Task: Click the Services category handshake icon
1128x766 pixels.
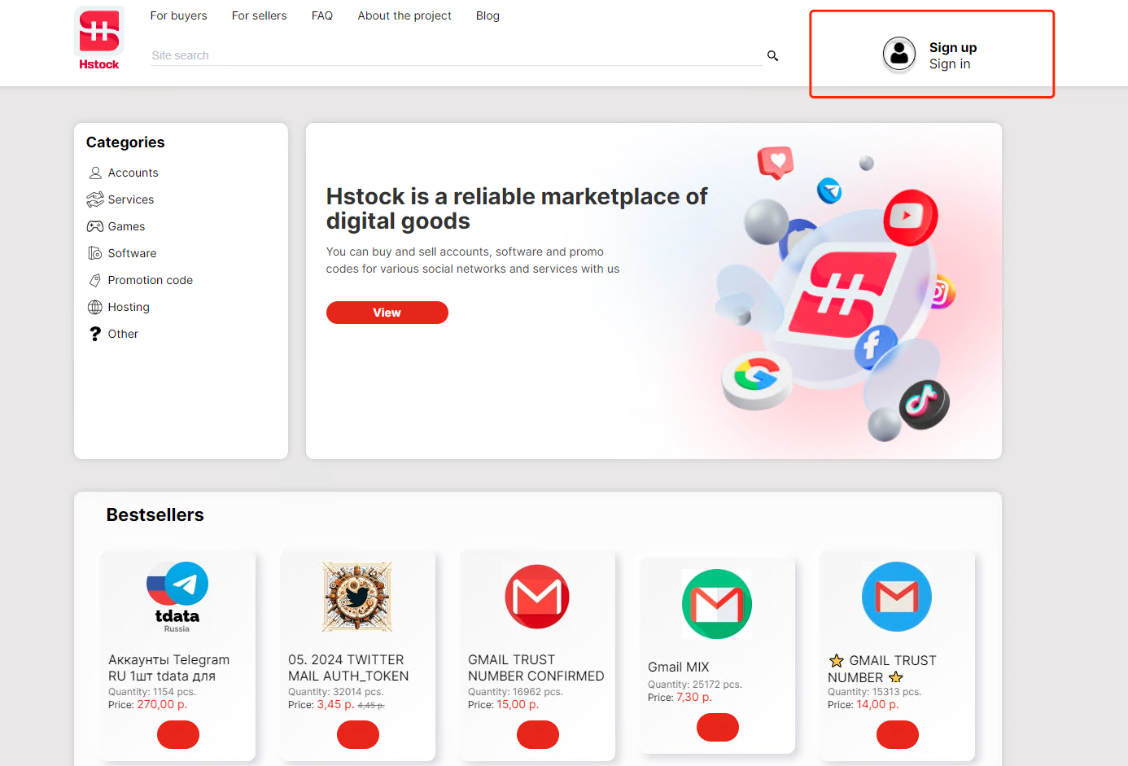Action: 95,199
